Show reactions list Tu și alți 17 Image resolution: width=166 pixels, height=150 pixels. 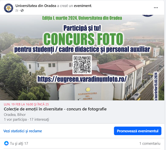coord(19,144)
